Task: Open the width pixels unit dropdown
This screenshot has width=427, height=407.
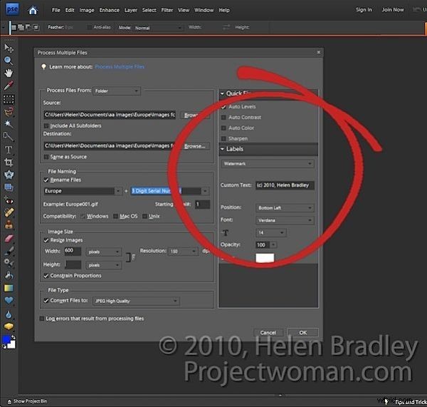Action: pyautogui.click(x=103, y=252)
